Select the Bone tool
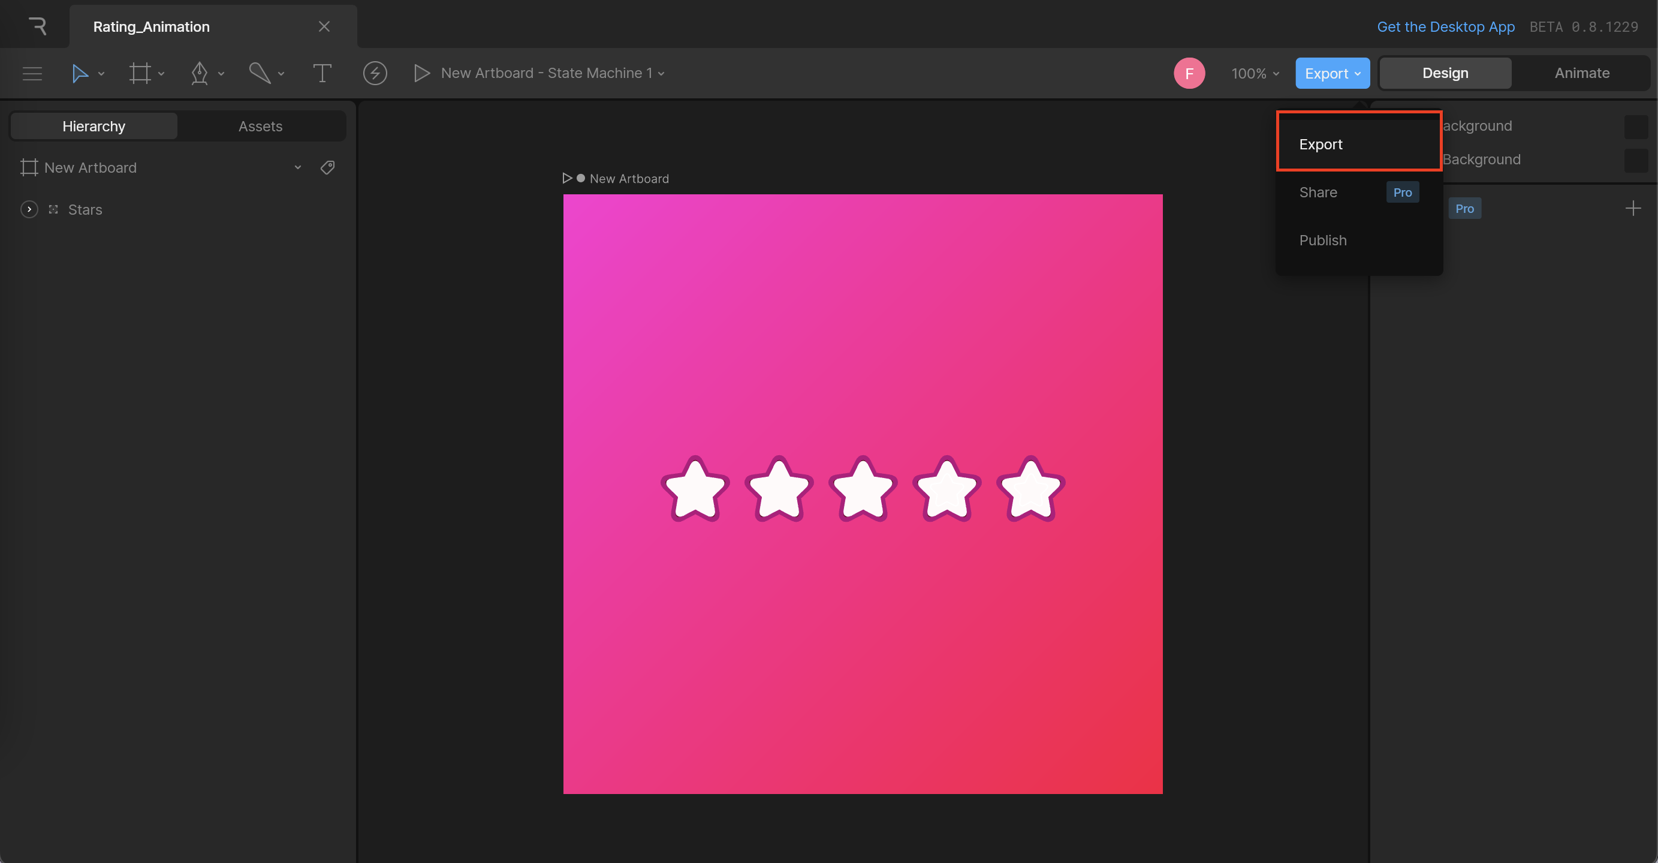The image size is (1658, 863). coord(260,73)
